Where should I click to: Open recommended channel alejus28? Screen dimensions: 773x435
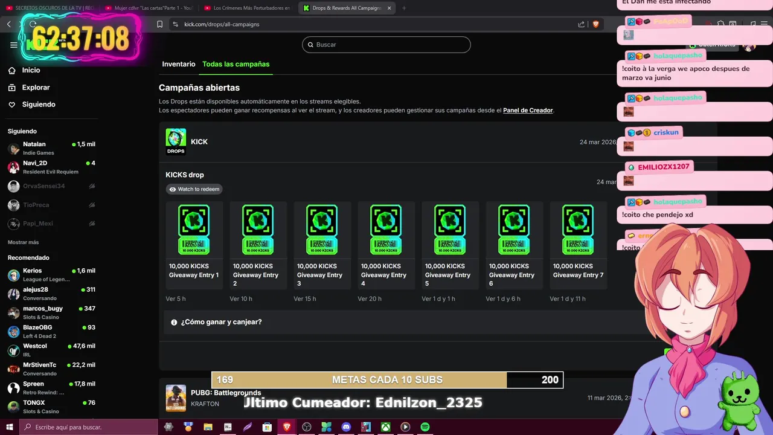tap(51, 294)
